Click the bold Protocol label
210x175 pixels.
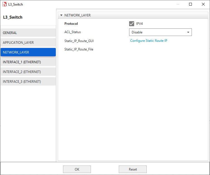[x=71, y=24]
